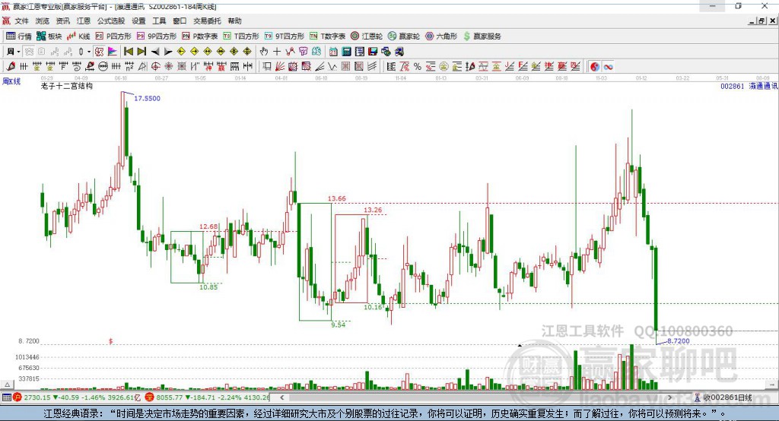Click the horizontal scrollbar left arrow

282,397
